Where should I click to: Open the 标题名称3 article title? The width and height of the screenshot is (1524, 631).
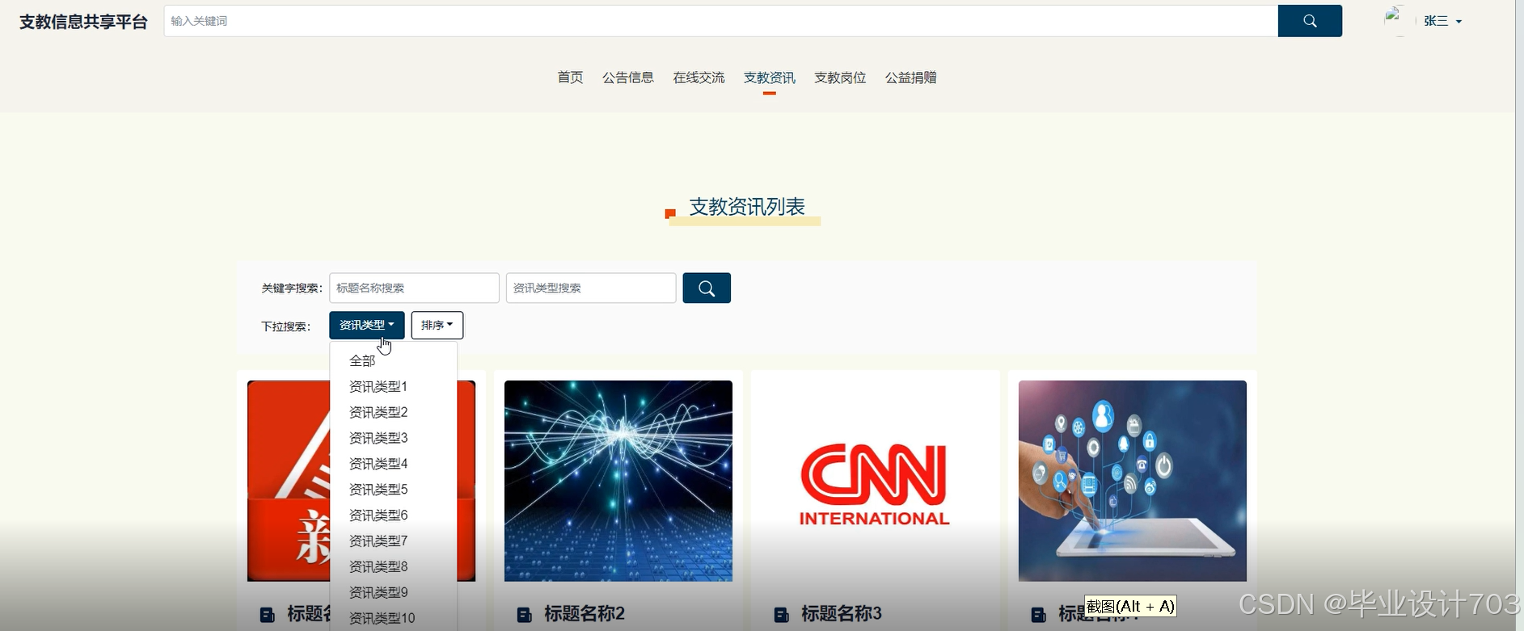pyautogui.click(x=842, y=615)
